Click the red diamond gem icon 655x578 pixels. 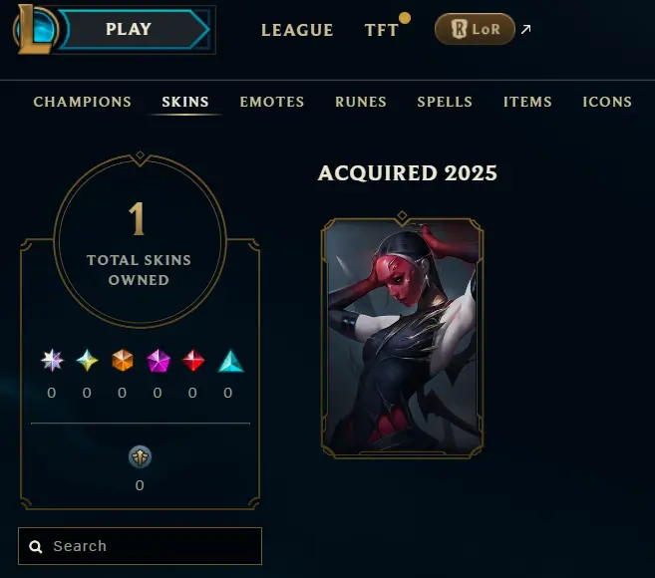tap(193, 361)
